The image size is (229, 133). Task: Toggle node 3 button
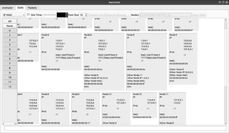tap(10, 45)
